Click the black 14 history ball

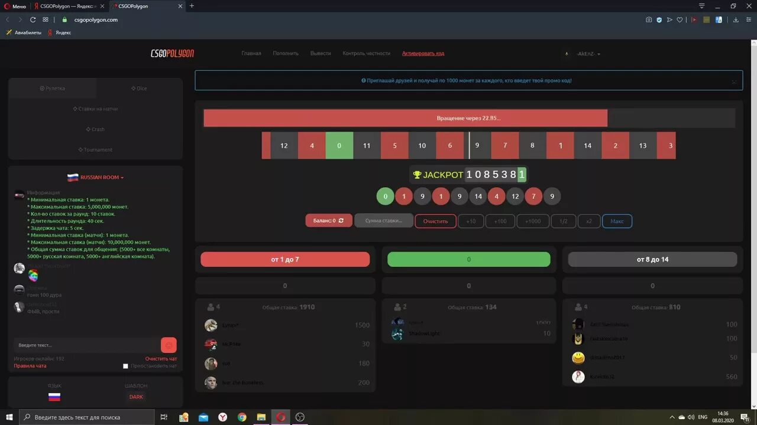[478, 196]
